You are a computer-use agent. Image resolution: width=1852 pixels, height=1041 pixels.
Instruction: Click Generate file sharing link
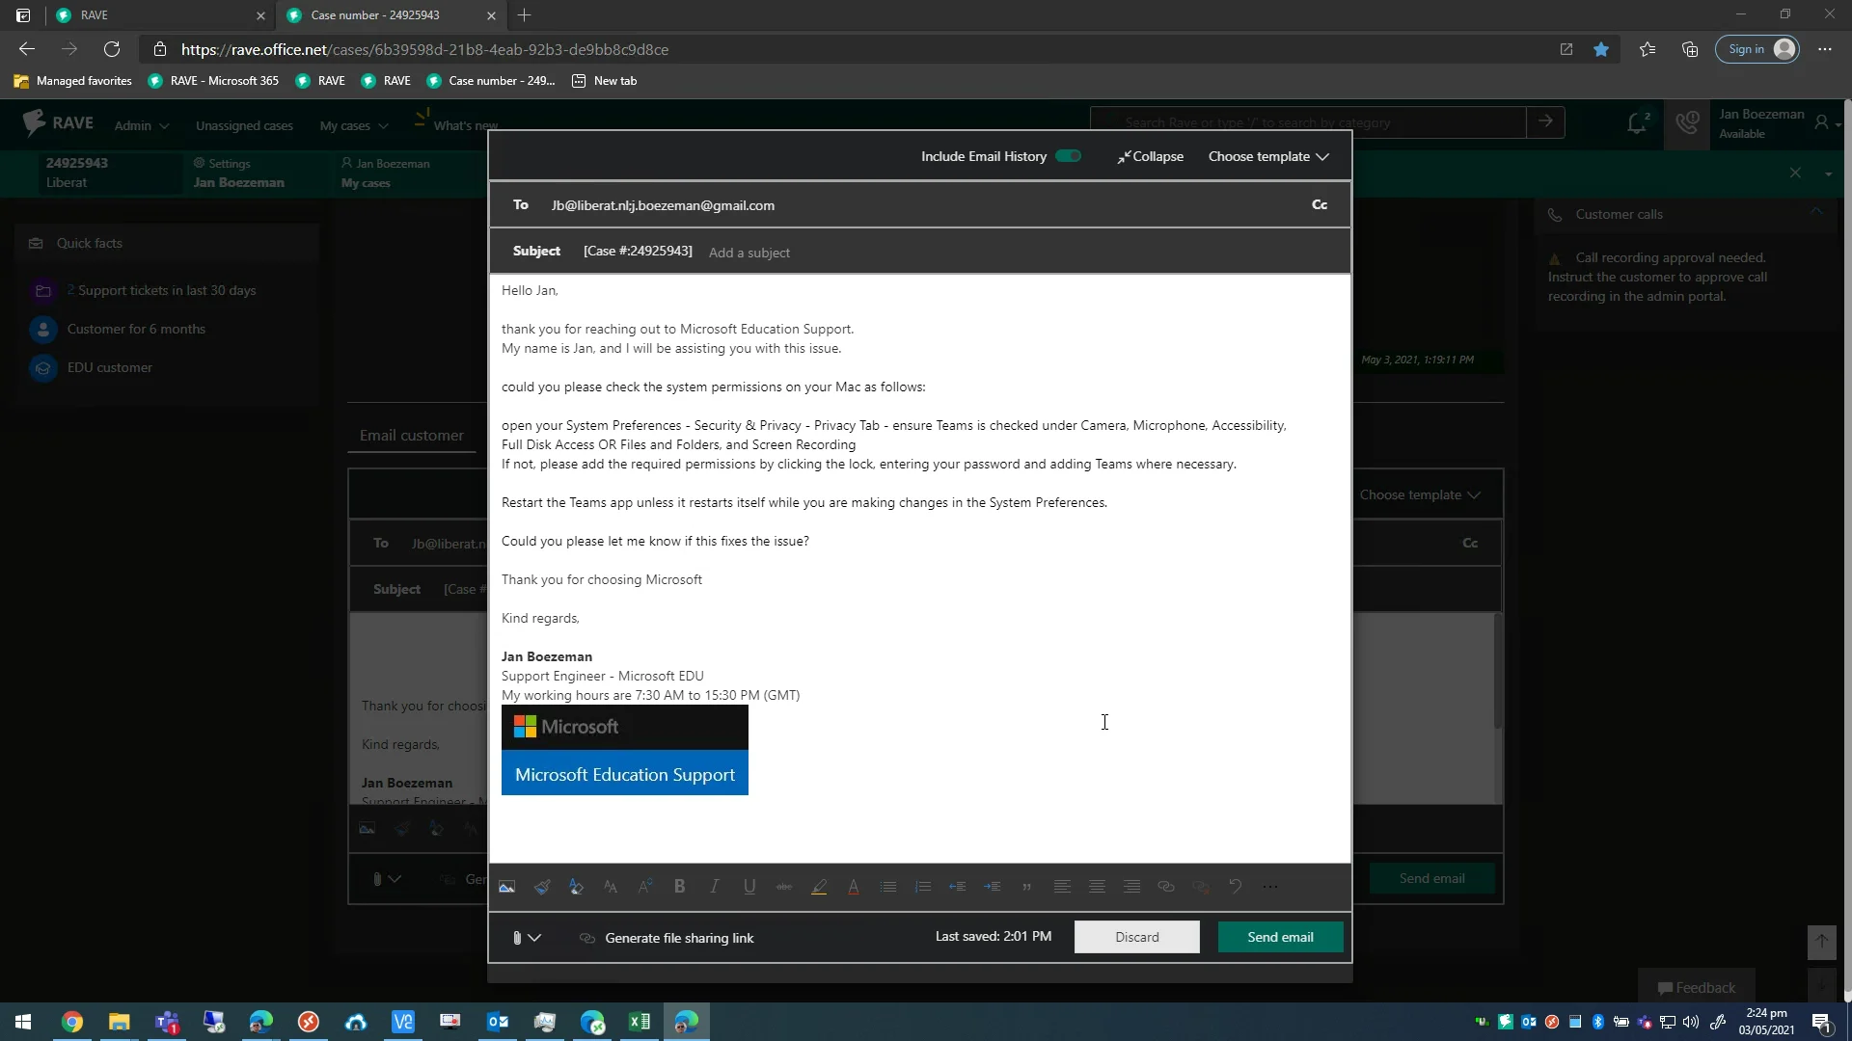pyautogui.click(x=679, y=937)
